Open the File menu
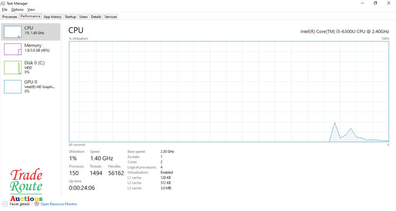The width and height of the screenshot is (396, 211). [x=5, y=10]
